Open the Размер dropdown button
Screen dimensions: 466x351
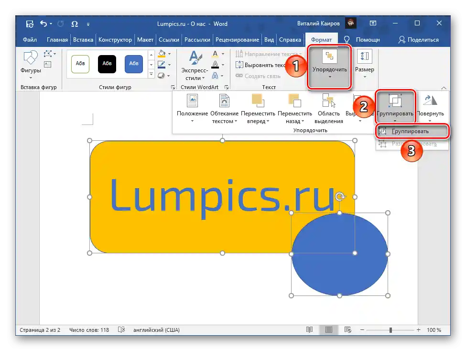coord(365,65)
